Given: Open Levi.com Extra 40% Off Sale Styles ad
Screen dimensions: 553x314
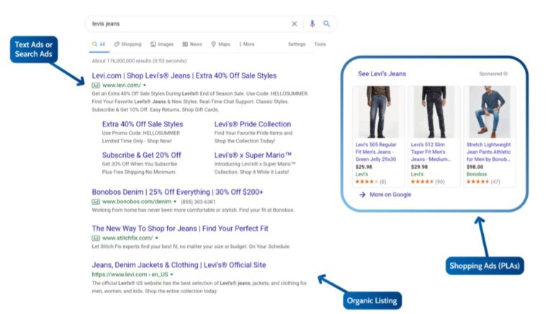Looking at the screenshot, I should 184,75.
